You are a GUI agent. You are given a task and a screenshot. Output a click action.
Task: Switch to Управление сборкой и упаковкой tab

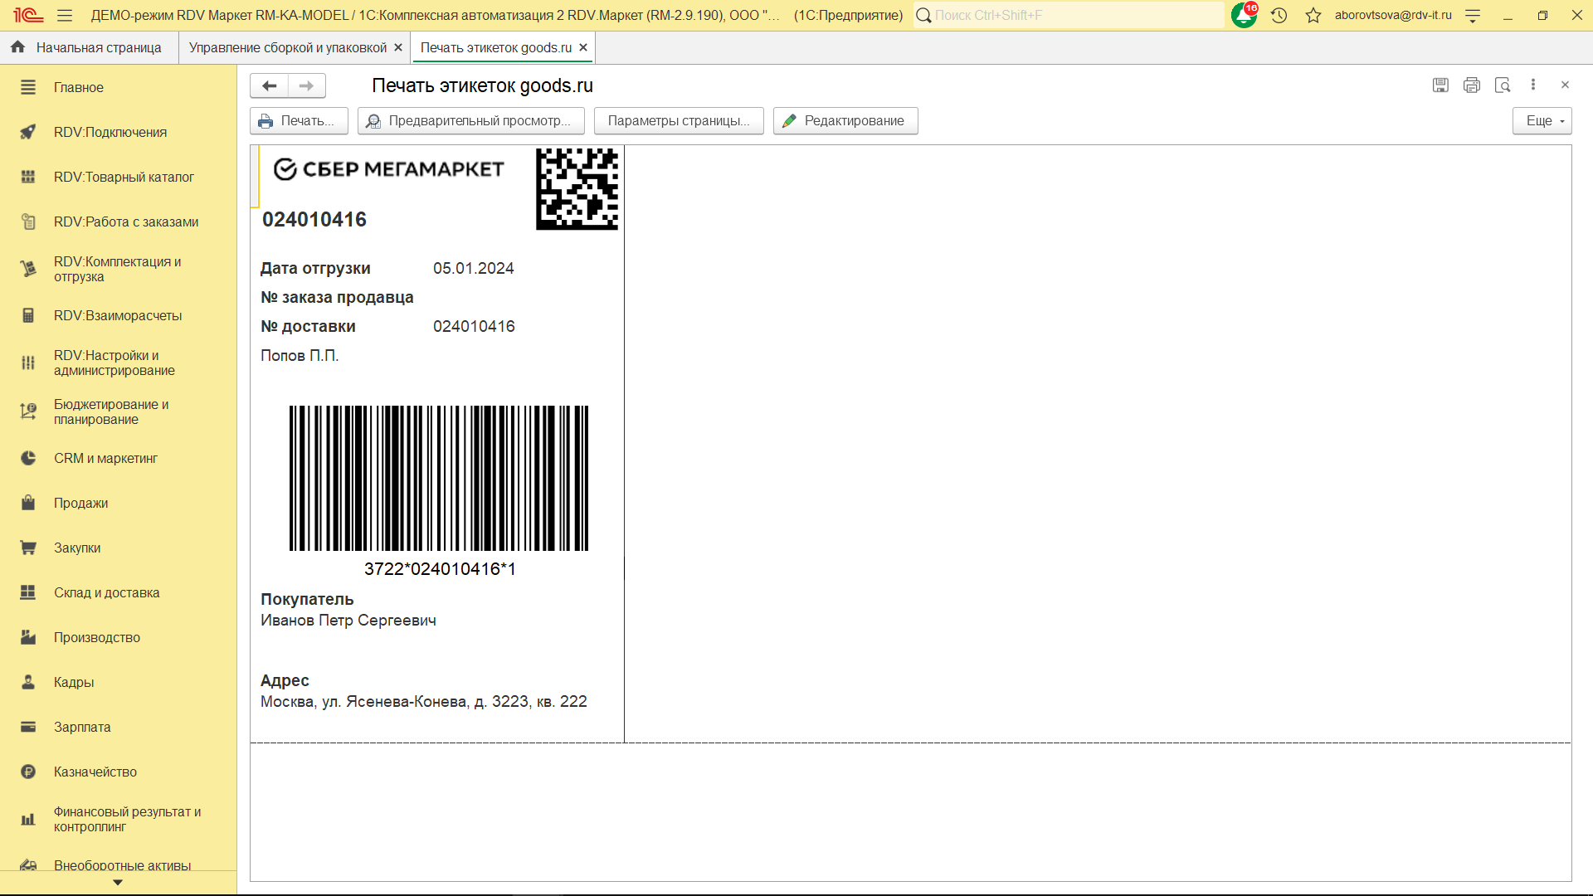[x=287, y=47]
